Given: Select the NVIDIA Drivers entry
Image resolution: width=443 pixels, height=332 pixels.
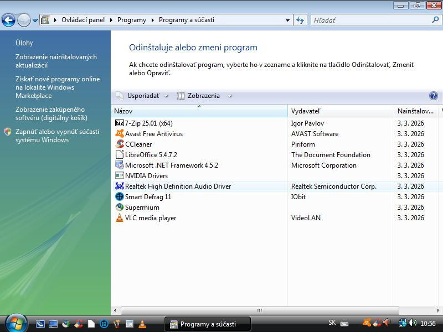Looking at the screenshot, I should (146, 176).
